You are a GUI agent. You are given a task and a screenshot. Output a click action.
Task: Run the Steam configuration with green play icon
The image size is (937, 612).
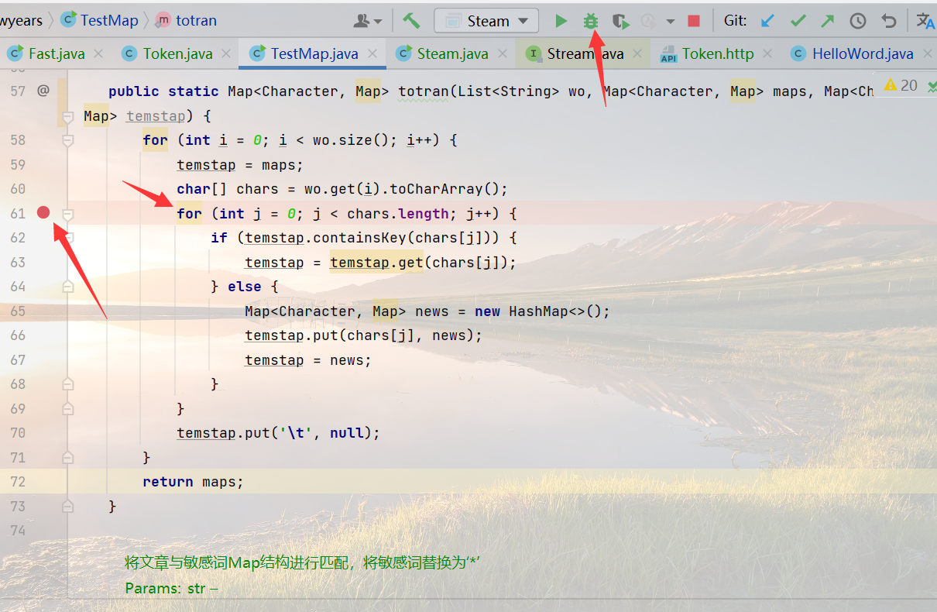(561, 21)
